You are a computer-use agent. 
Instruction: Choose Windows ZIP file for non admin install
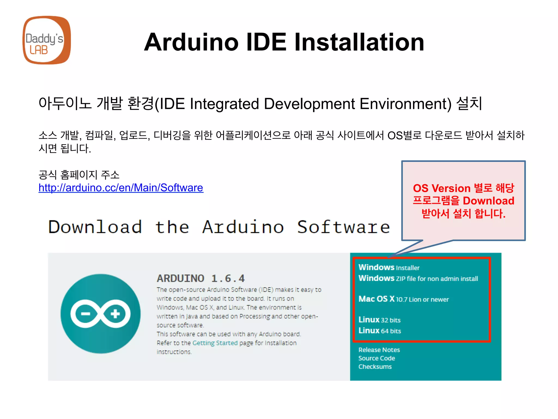coord(418,278)
